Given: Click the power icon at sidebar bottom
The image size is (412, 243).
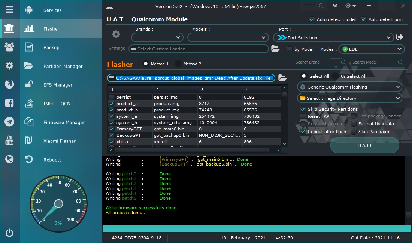Looking at the screenshot, I should coord(9,233).
